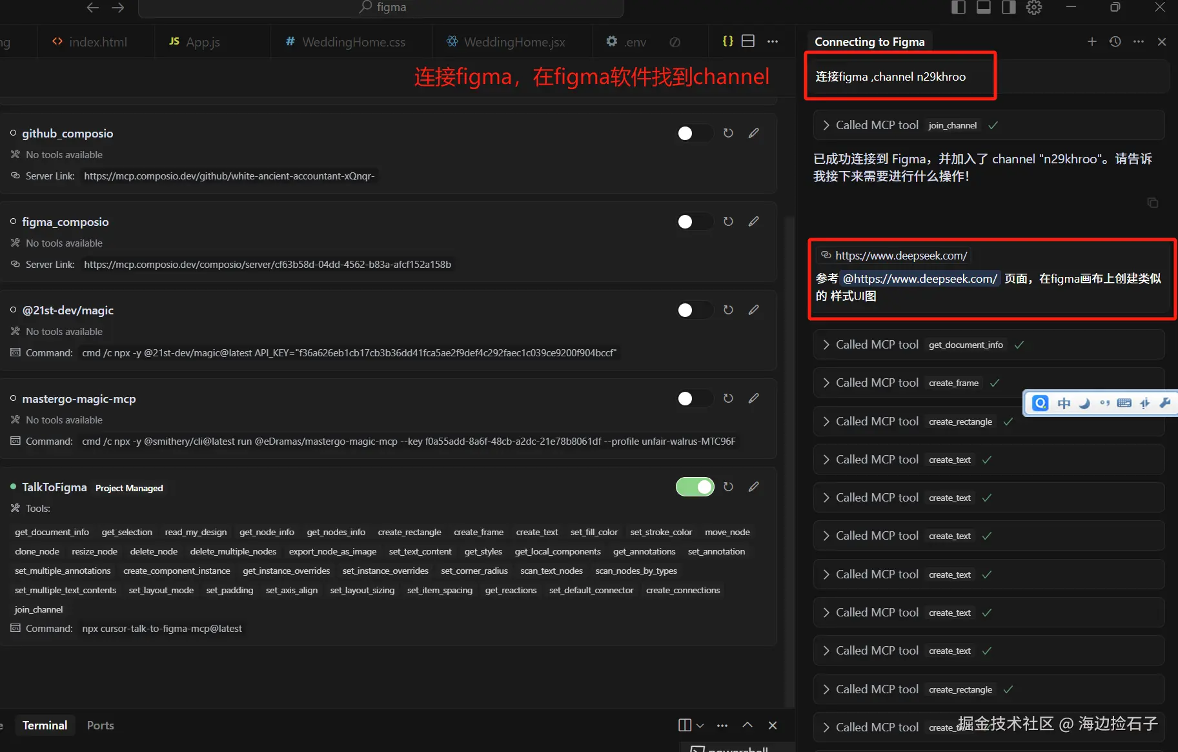Edit TalkToFigma server config
Viewport: 1178px width, 752px height.
pos(753,487)
